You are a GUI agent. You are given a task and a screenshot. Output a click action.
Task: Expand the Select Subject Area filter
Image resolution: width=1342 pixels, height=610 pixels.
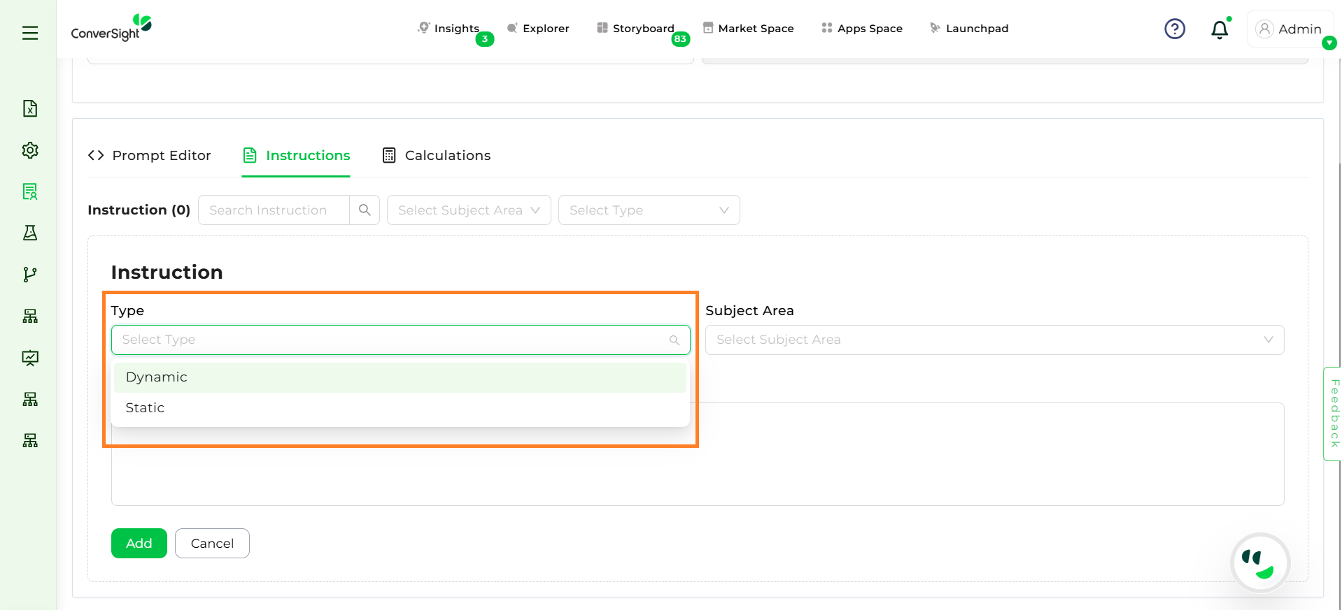tap(469, 210)
